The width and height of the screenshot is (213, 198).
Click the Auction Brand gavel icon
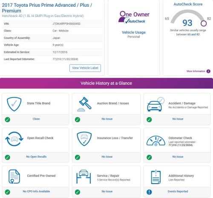pos(84,104)
